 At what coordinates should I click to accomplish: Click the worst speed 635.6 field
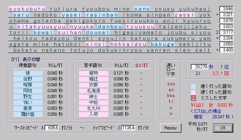(x=51, y=128)
